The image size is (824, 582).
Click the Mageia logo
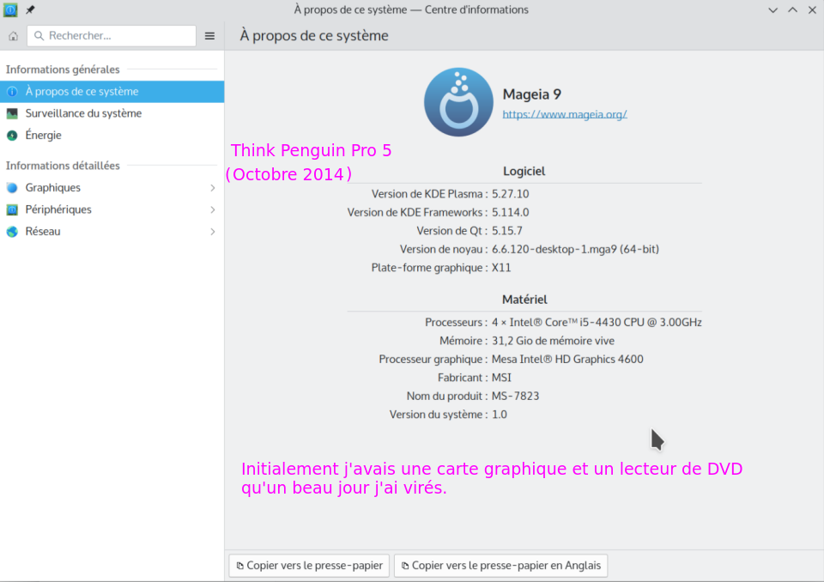click(458, 103)
